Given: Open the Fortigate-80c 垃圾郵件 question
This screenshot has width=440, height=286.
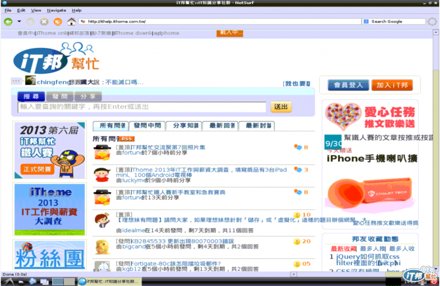Looking at the screenshot, I should click(x=176, y=263).
